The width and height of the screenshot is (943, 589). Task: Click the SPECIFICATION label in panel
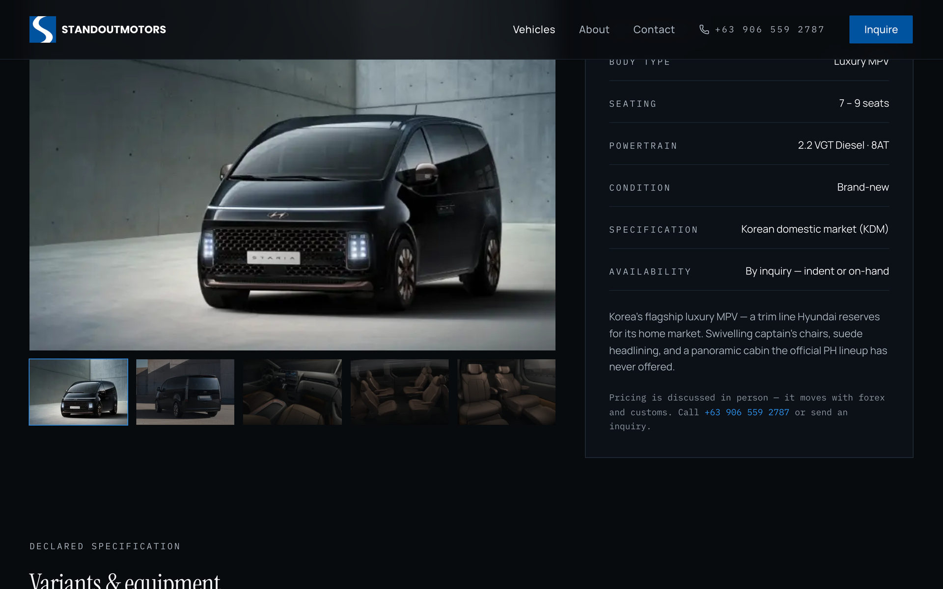click(x=653, y=230)
